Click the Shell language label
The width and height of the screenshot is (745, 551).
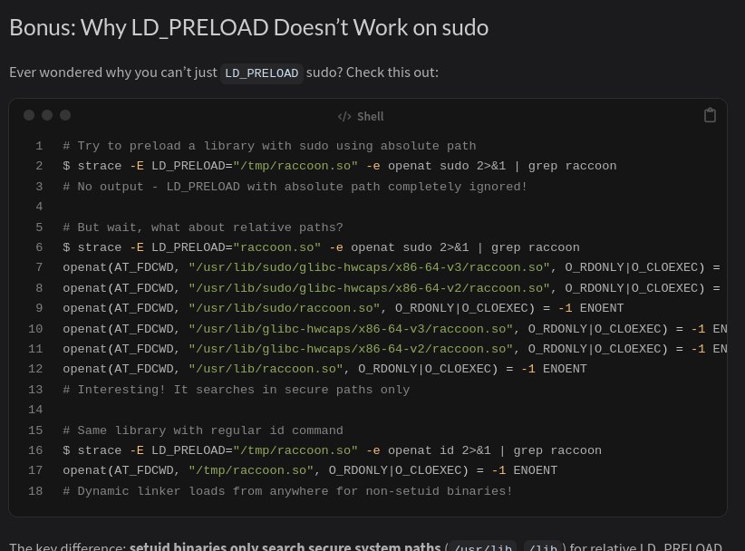[x=370, y=116]
